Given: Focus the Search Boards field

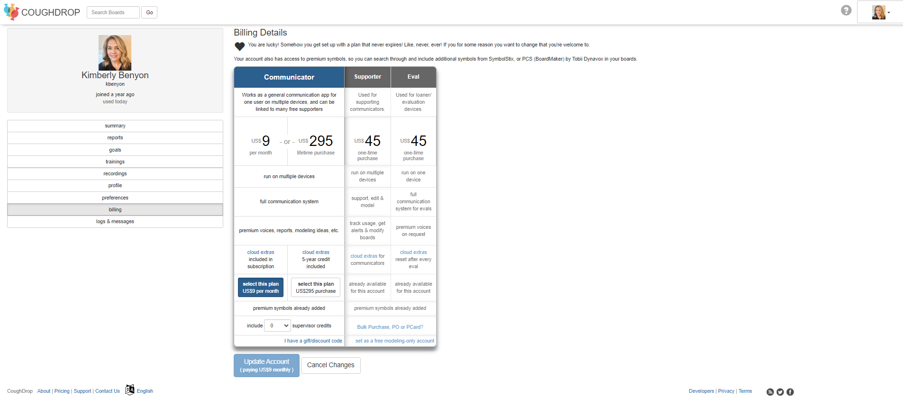Looking at the screenshot, I should 113,12.
